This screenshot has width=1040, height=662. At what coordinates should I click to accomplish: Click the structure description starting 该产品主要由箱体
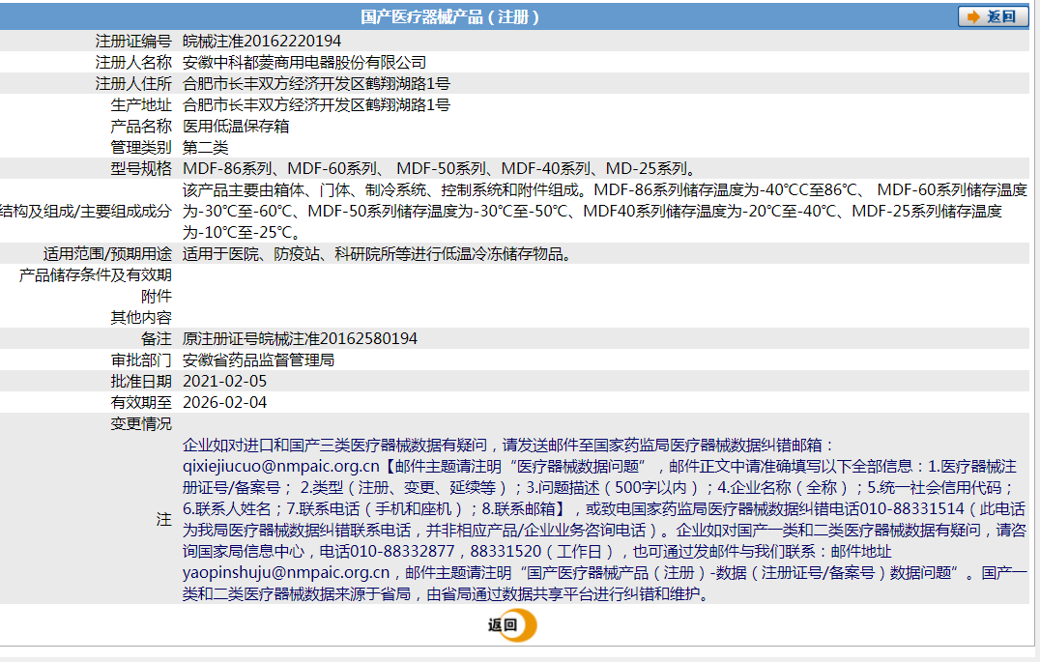tap(604, 211)
